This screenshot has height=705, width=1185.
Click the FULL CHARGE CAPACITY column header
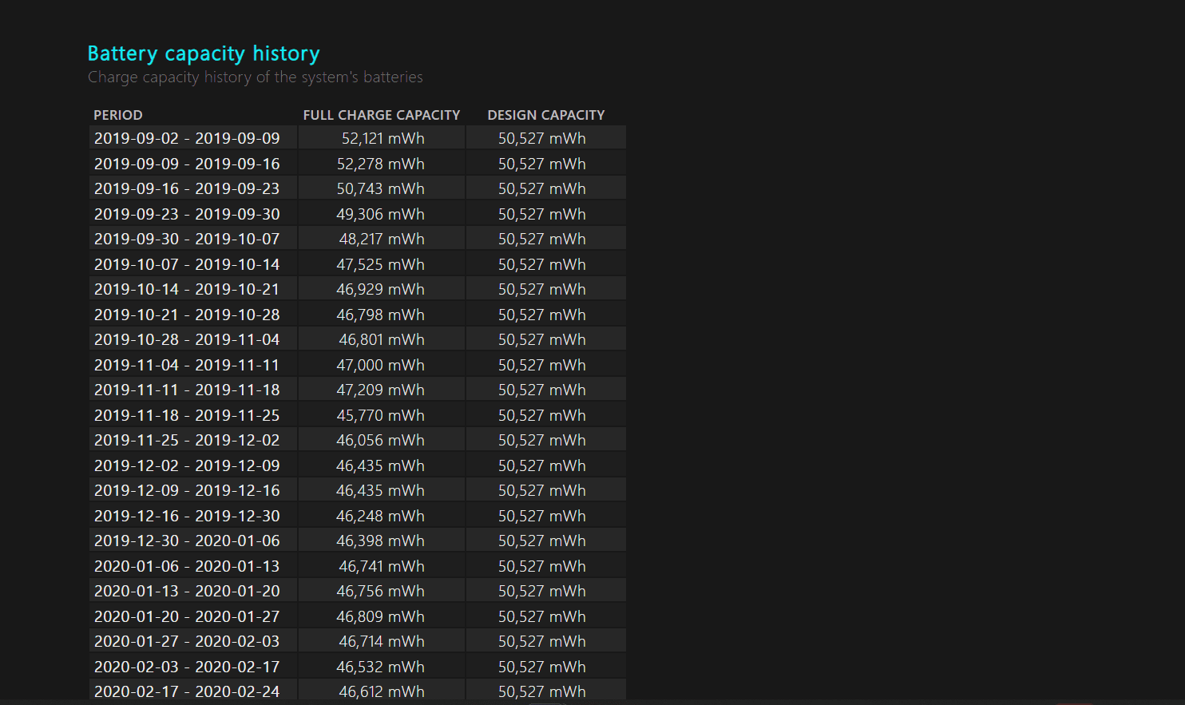click(382, 115)
